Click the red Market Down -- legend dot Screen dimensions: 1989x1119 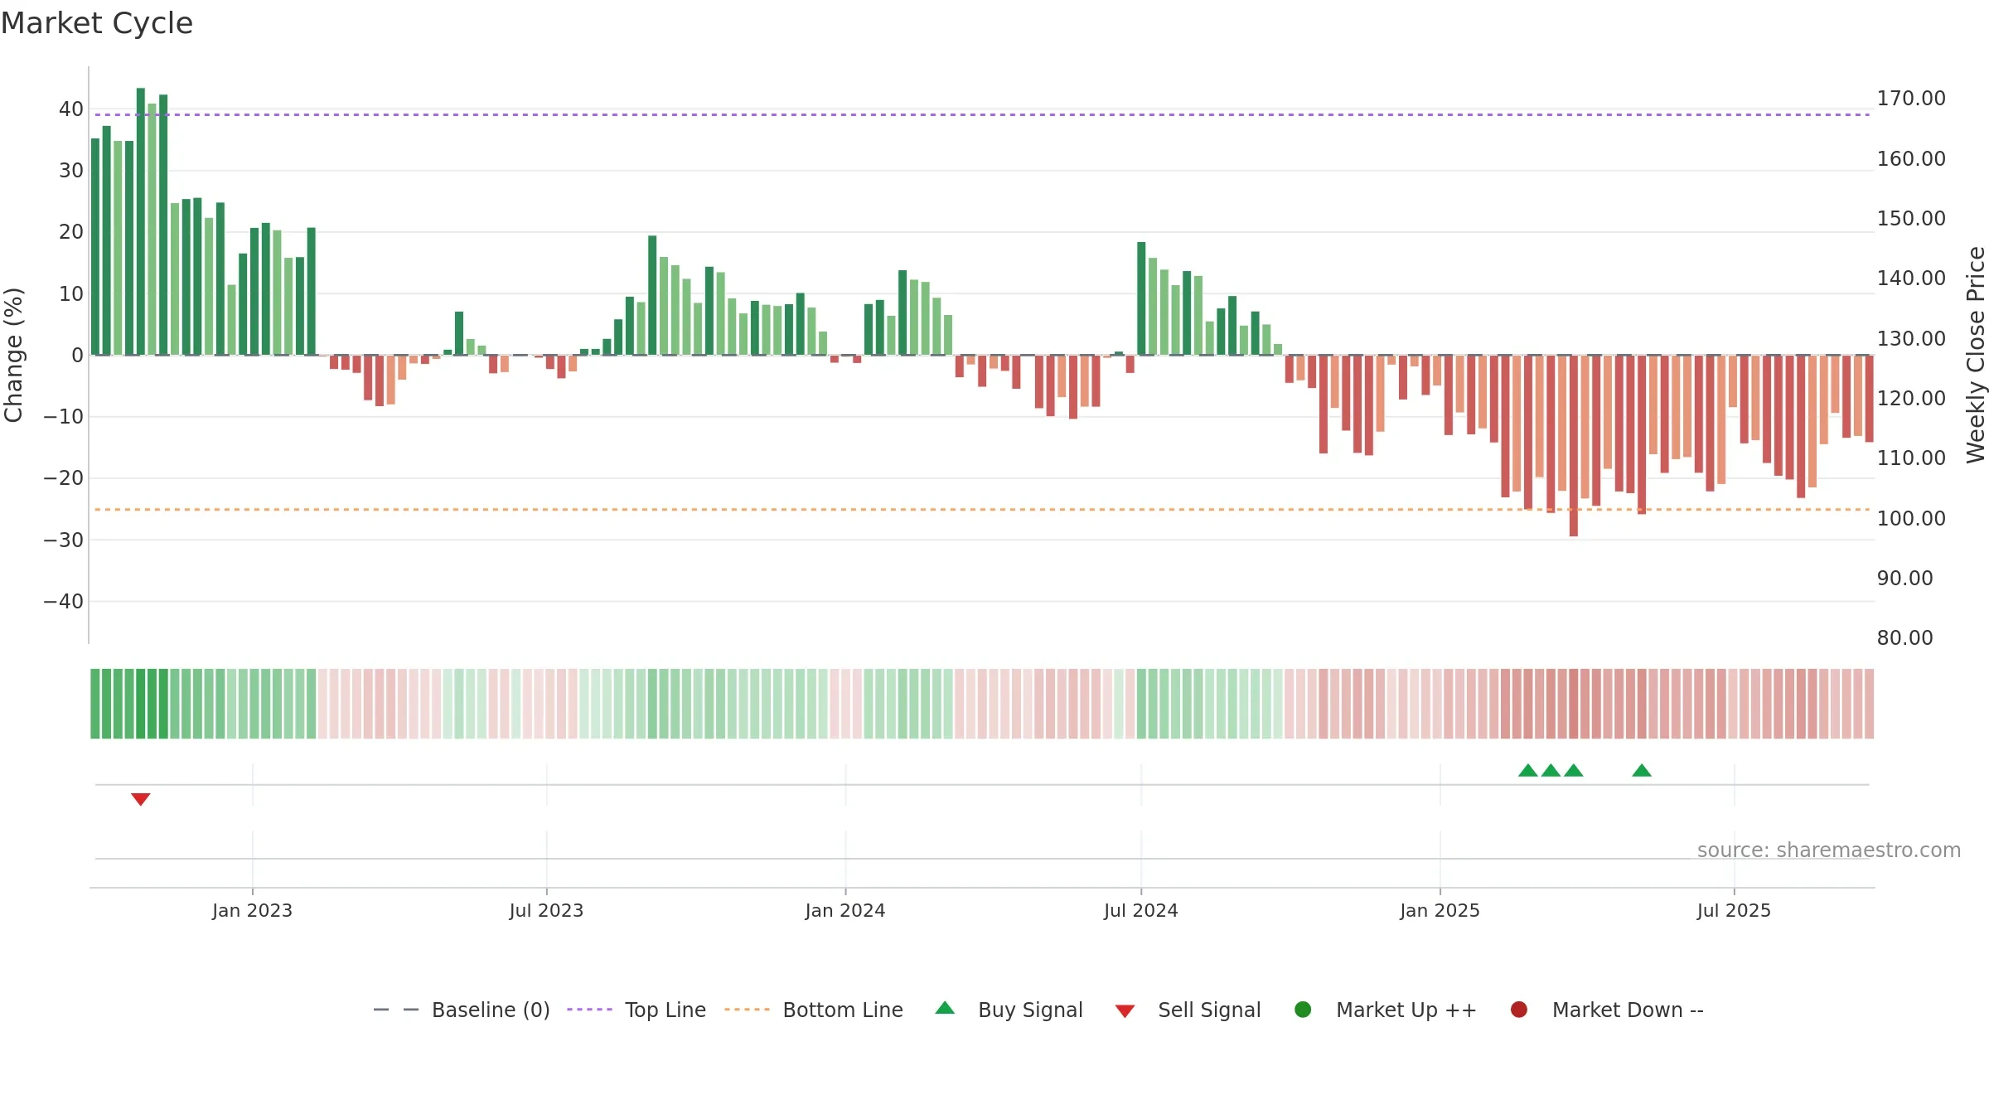click(1519, 1010)
